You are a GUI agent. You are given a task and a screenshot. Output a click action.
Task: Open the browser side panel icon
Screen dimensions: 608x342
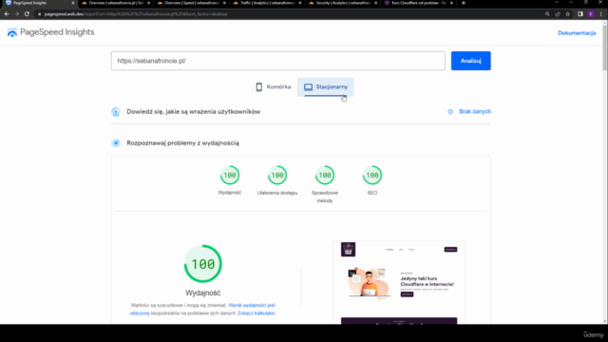(580, 14)
